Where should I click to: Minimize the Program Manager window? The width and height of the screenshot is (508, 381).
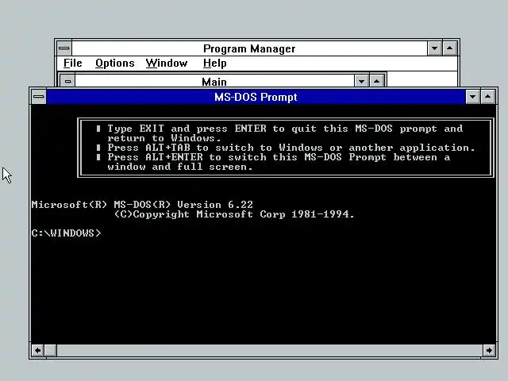coord(434,48)
